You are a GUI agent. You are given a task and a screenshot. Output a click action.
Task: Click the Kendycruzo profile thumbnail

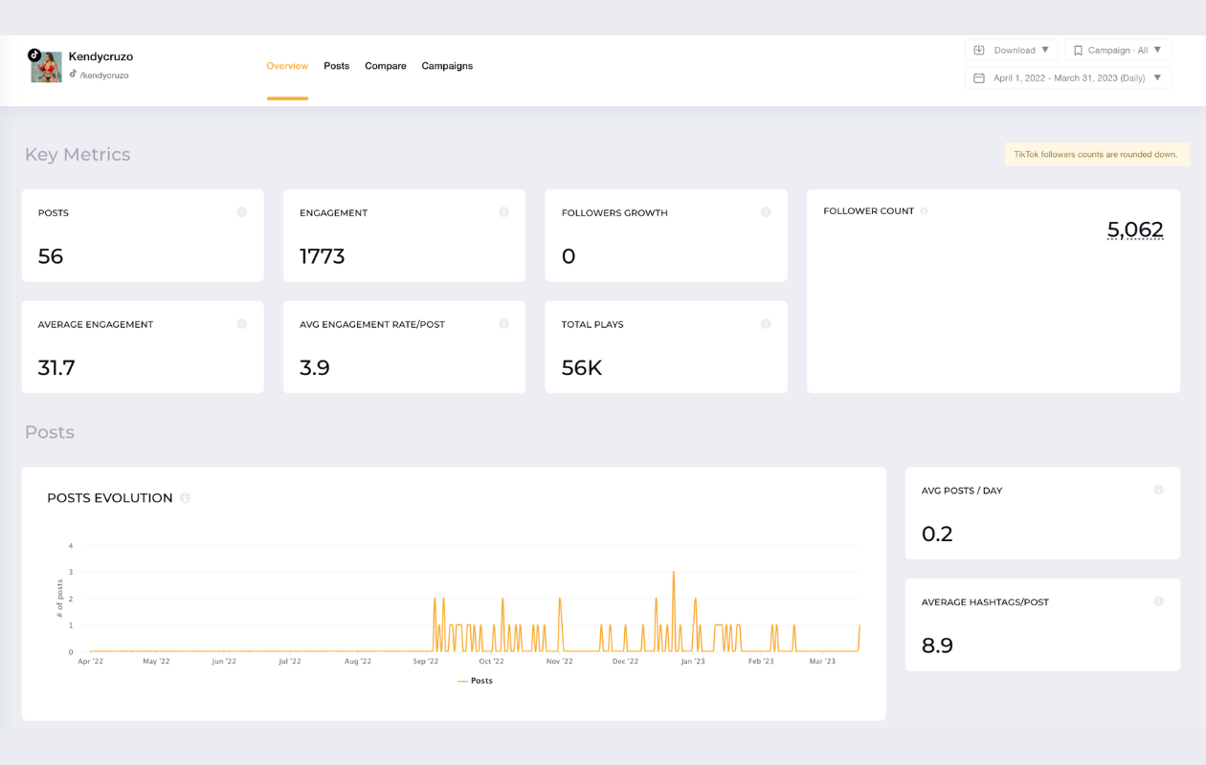[47, 67]
